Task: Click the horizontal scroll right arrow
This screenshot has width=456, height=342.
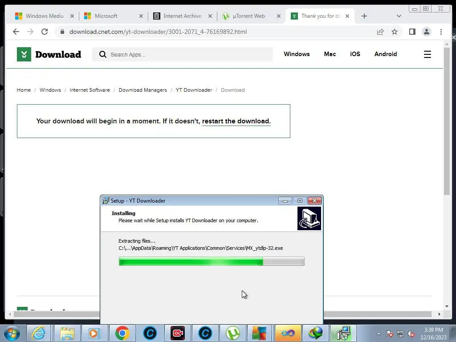Action: point(439,314)
